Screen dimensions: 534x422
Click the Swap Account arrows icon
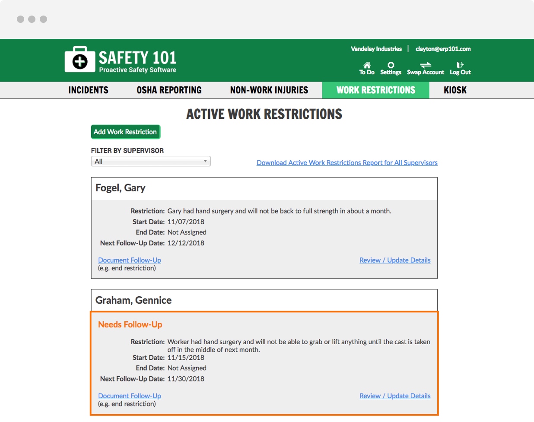(x=426, y=65)
